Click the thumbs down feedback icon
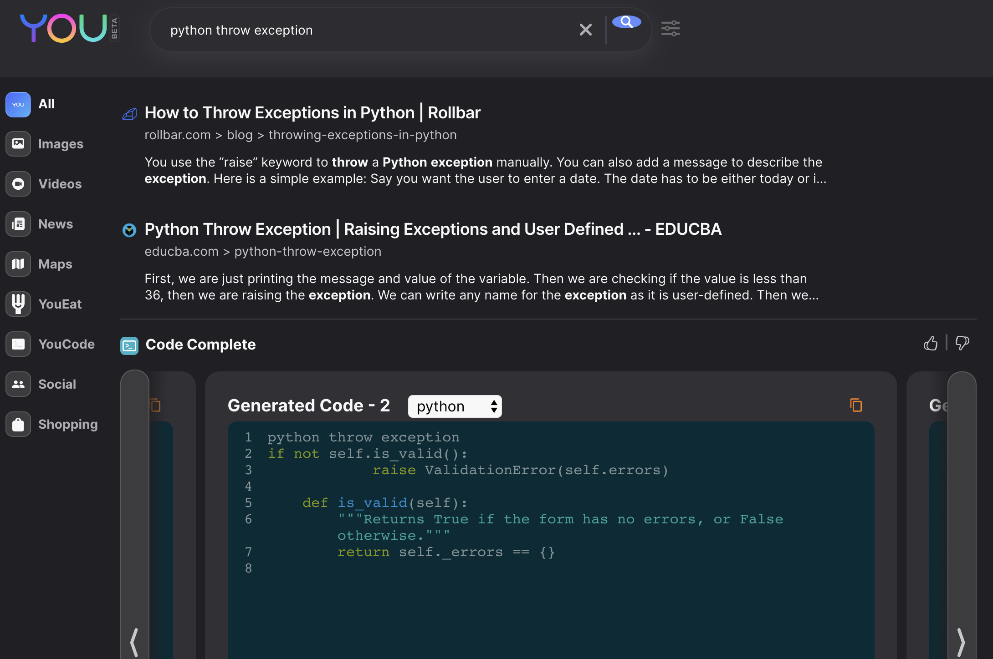 [x=962, y=343]
